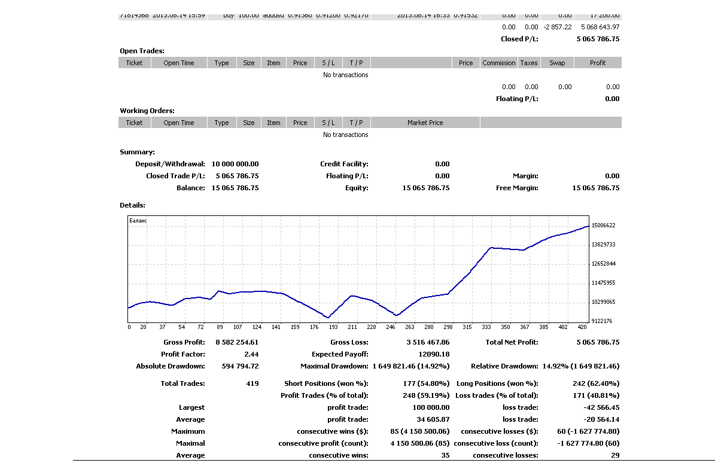This screenshot has height=466, width=715.
Task: Select consecutive wins ($) value 85 (4 150 500.06)
Action: pyautogui.click(x=420, y=431)
